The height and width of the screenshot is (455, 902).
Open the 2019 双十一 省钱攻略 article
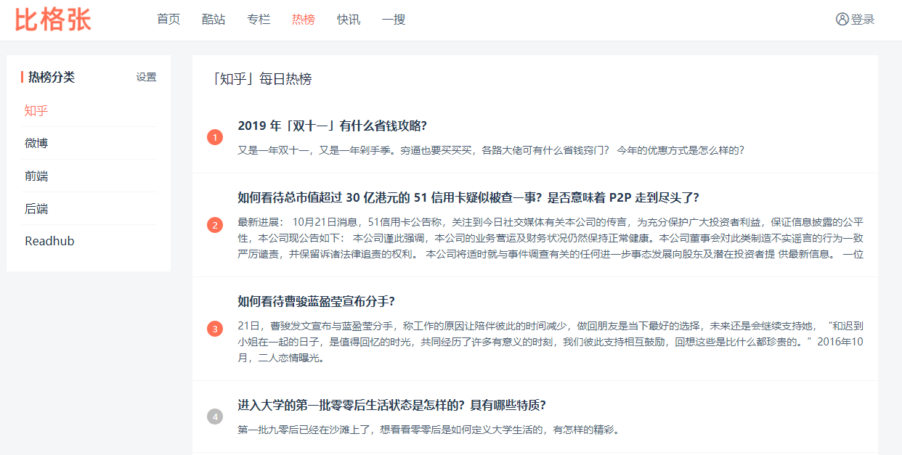pos(332,126)
